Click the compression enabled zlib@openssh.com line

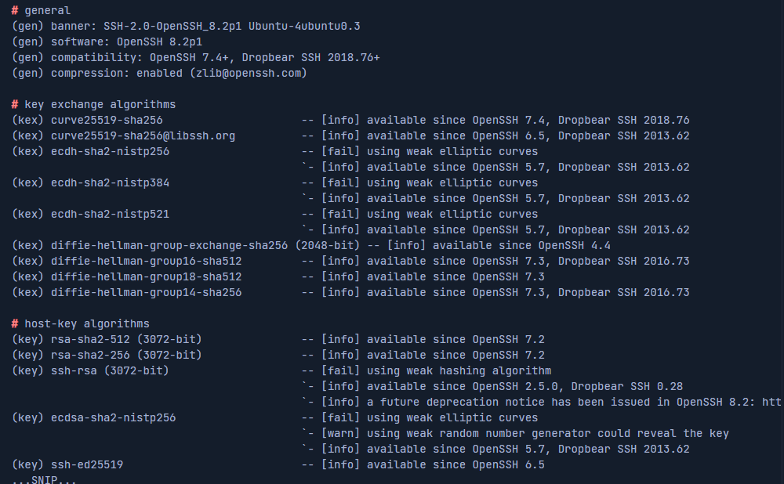(159, 73)
